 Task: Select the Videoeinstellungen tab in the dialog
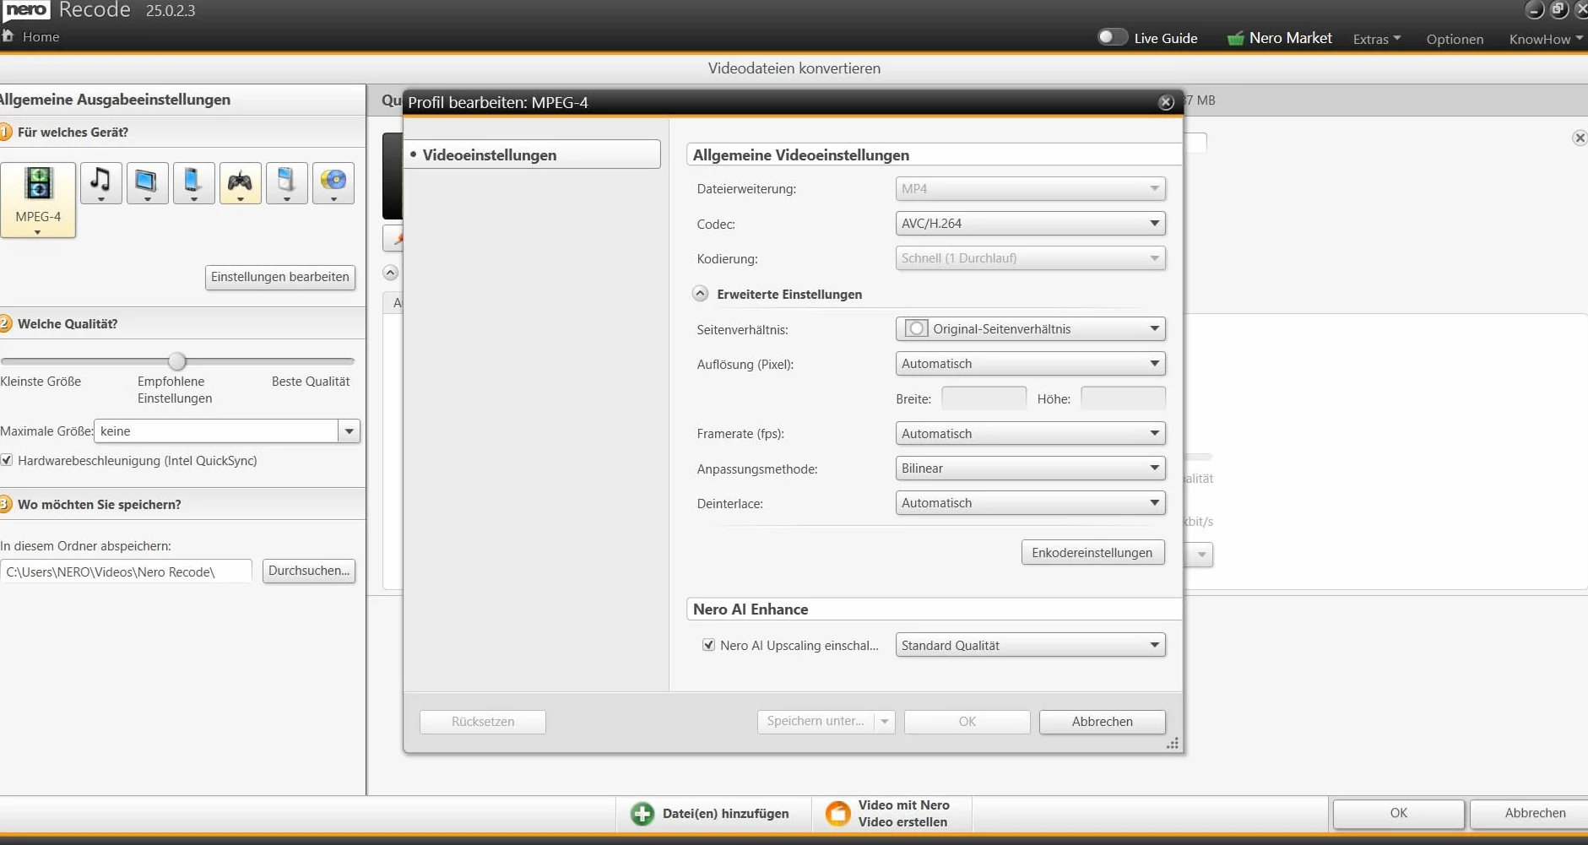click(x=533, y=154)
